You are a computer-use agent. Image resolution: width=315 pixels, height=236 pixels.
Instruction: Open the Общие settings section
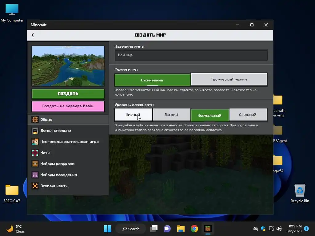(68, 120)
